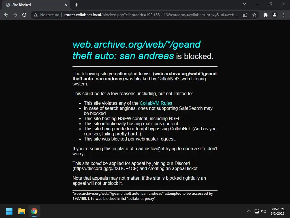290x218 pixels.
Task: Open the Extensions puzzle icon
Action: pos(266,15)
